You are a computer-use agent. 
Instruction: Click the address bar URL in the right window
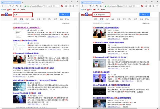pos(119,6)
